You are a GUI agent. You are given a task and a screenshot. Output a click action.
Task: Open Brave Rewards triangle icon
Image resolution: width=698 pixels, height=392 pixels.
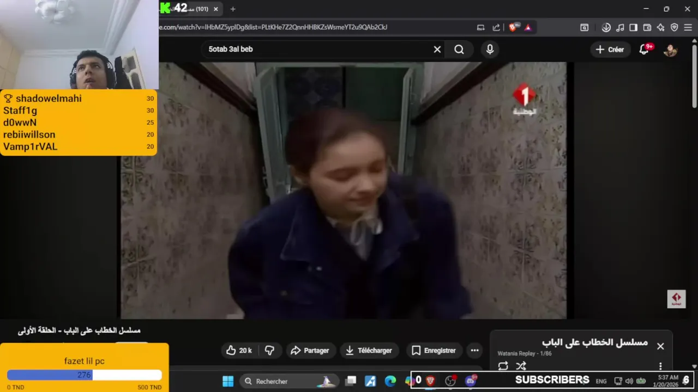point(527,27)
